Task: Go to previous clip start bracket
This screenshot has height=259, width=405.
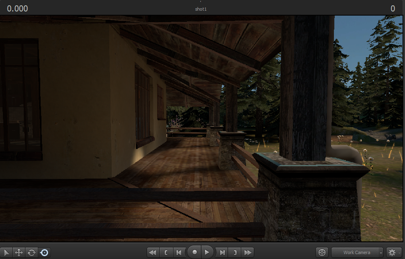Action: [166, 252]
